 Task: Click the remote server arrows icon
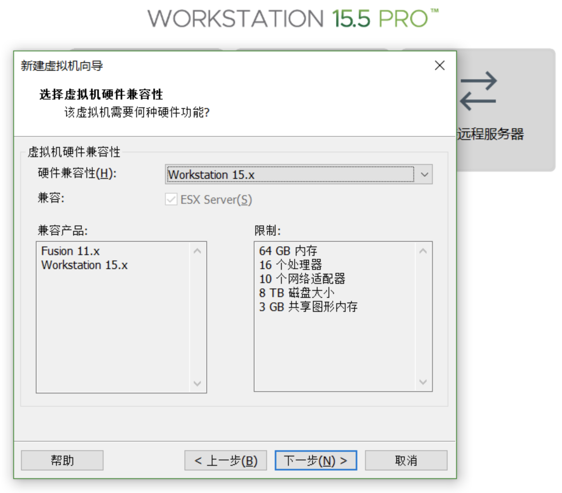[478, 91]
